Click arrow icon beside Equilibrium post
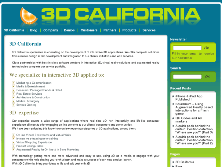The height and width of the screenshot is (167, 222). pyautogui.click(x=173, y=104)
